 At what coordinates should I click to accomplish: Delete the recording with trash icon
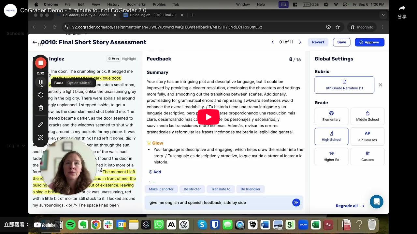(x=41, y=108)
